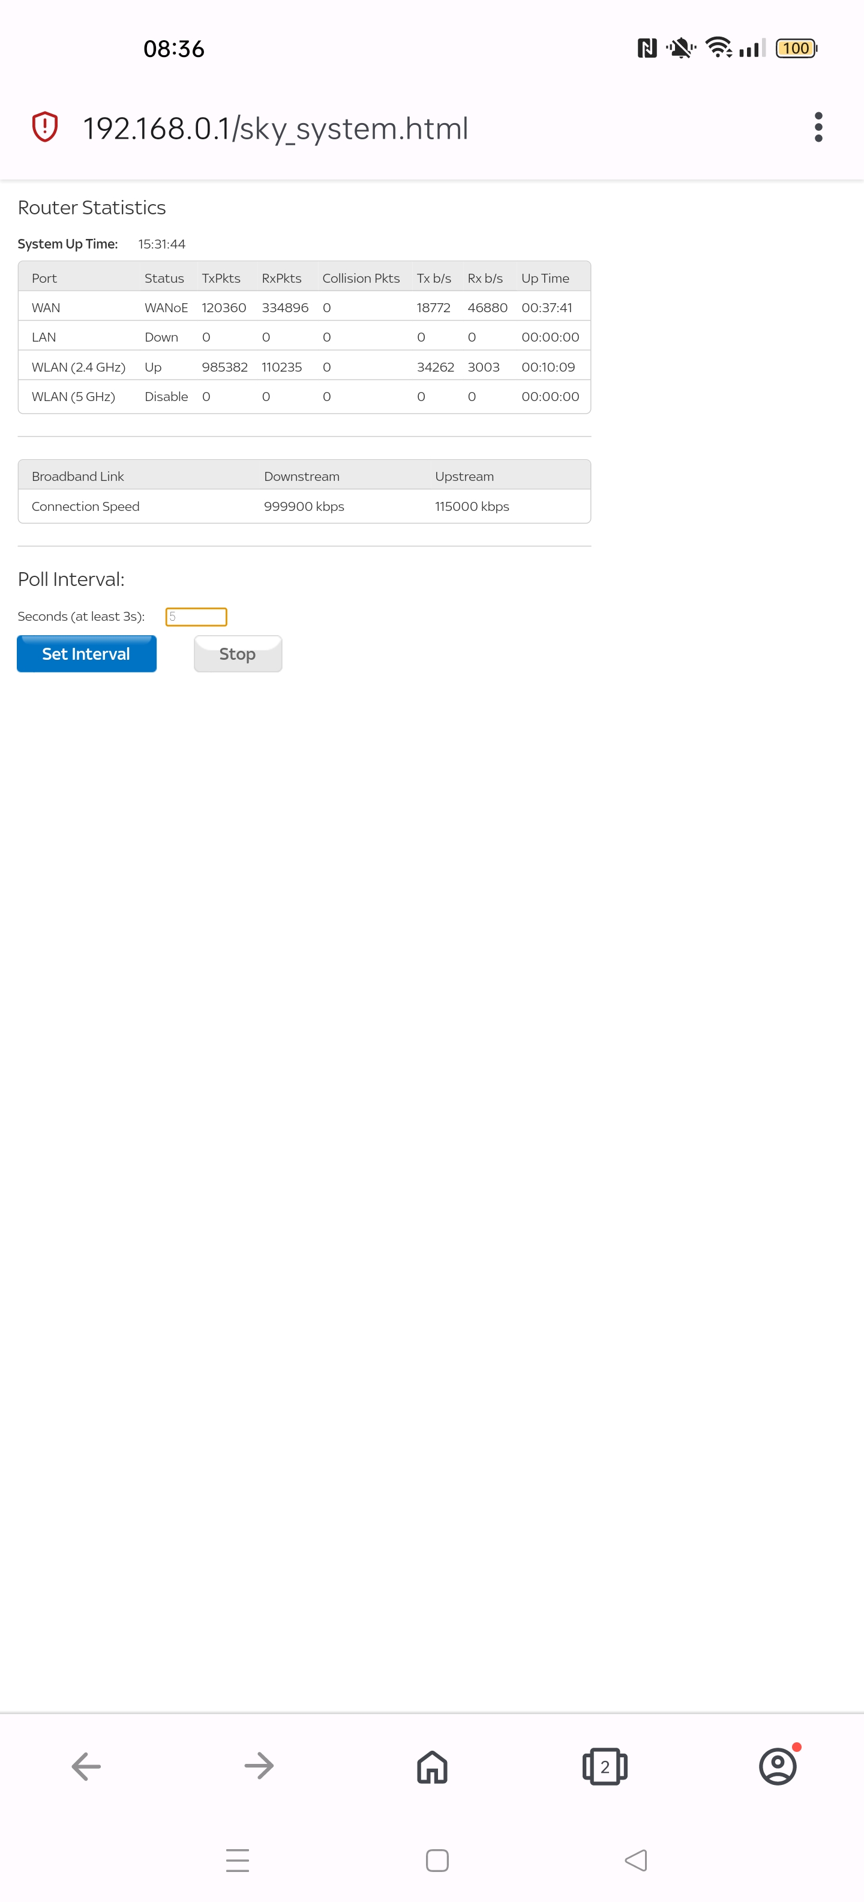Tap the Up Time column header
The height and width of the screenshot is (1902, 864).
tap(545, 279)
